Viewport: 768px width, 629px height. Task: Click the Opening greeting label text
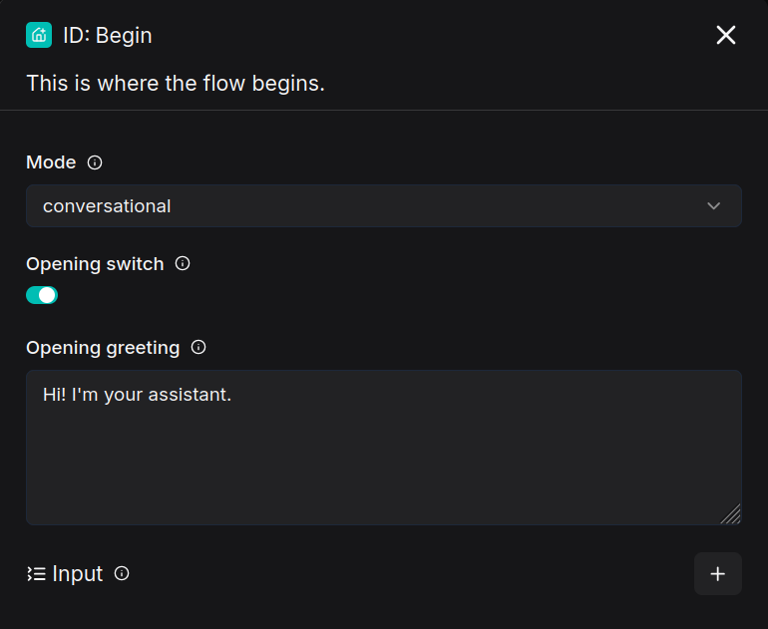point(103,348)
